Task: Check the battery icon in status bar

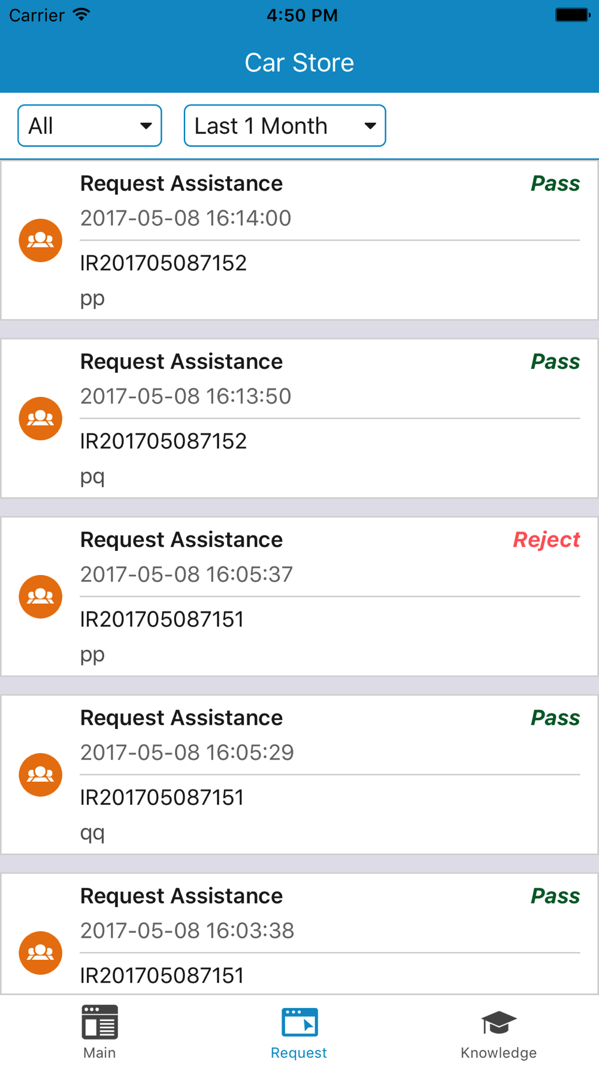Action: pyautogui.click(x=572, y=15)
